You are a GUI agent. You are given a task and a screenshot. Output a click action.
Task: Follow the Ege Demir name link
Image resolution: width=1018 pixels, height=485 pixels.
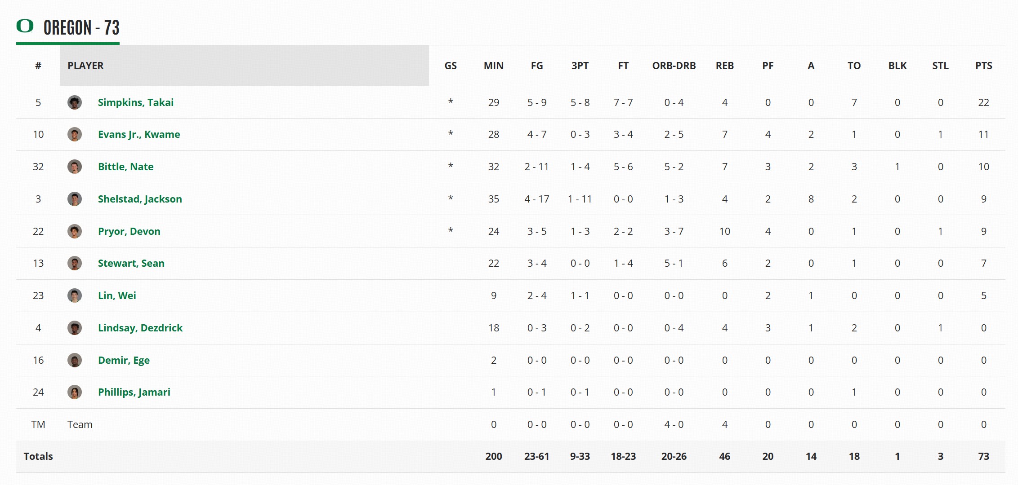pos(124,360)
